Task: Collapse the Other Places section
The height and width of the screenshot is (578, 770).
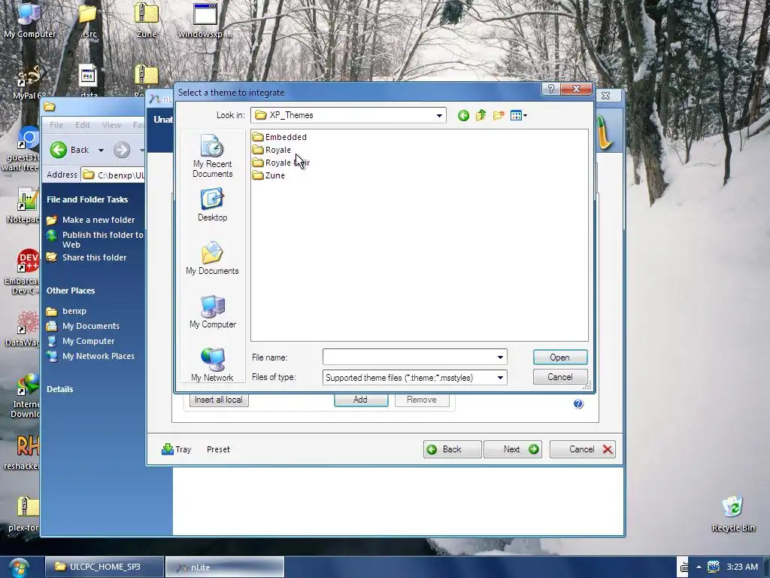Action: pyautogui.click(x=71, y=291)
